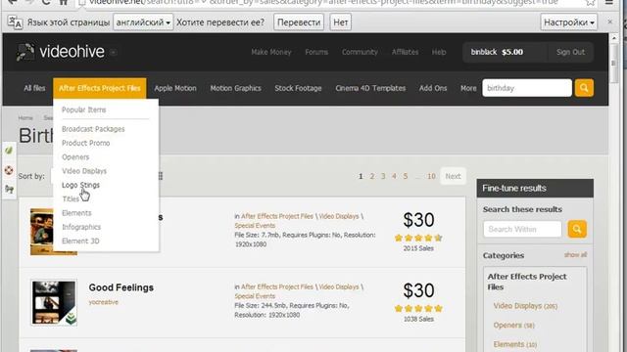The height and width of the screenshot is (352, 627).
Task: Select the After Effects Project Files tab
Action: [100, 88]
